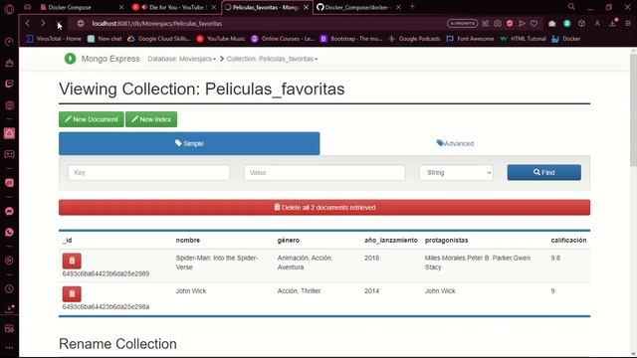Image resolution: width=637 pixels, height=358 pixels.
Task: Open the Mongo Express home link
Action: point(110,59)
